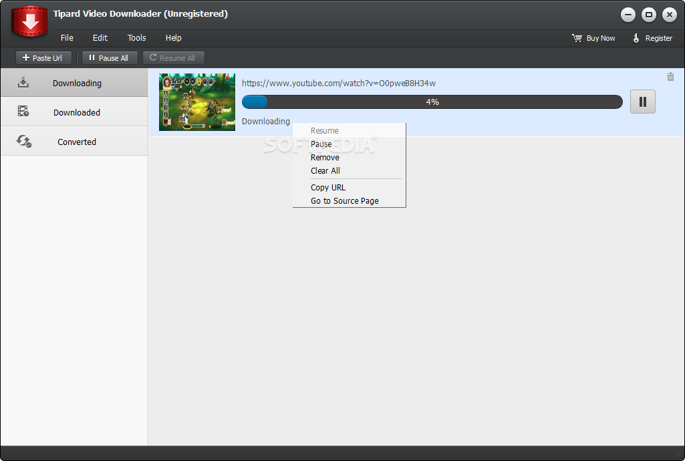The image size is (685, 461).
Task: Click the shopping cart Buy Now icon
Action: point(577,38)
